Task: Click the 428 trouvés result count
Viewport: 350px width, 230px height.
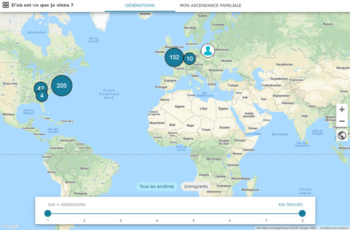Action: [x=290, y=205]
